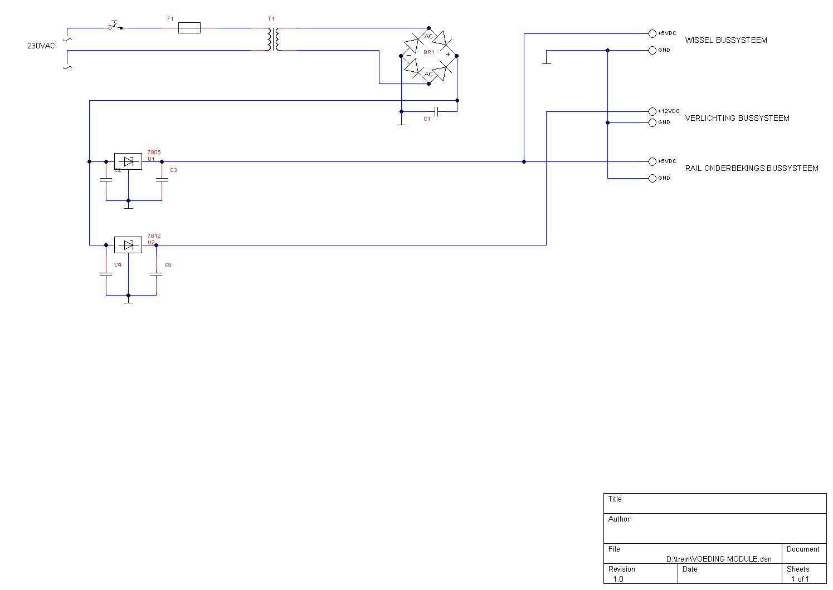Click the VERLICHTING BUSSYSTEEM label
833x590 pixels.
737,118
